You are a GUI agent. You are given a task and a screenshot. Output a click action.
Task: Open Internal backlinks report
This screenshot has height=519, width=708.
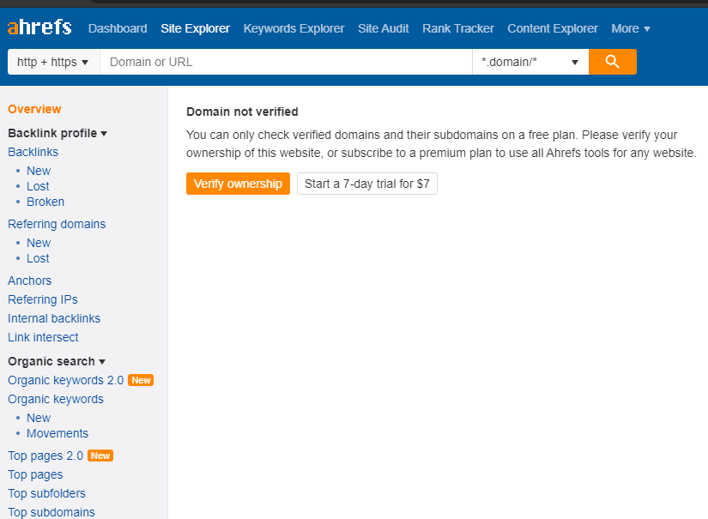(x=54, y=318)
